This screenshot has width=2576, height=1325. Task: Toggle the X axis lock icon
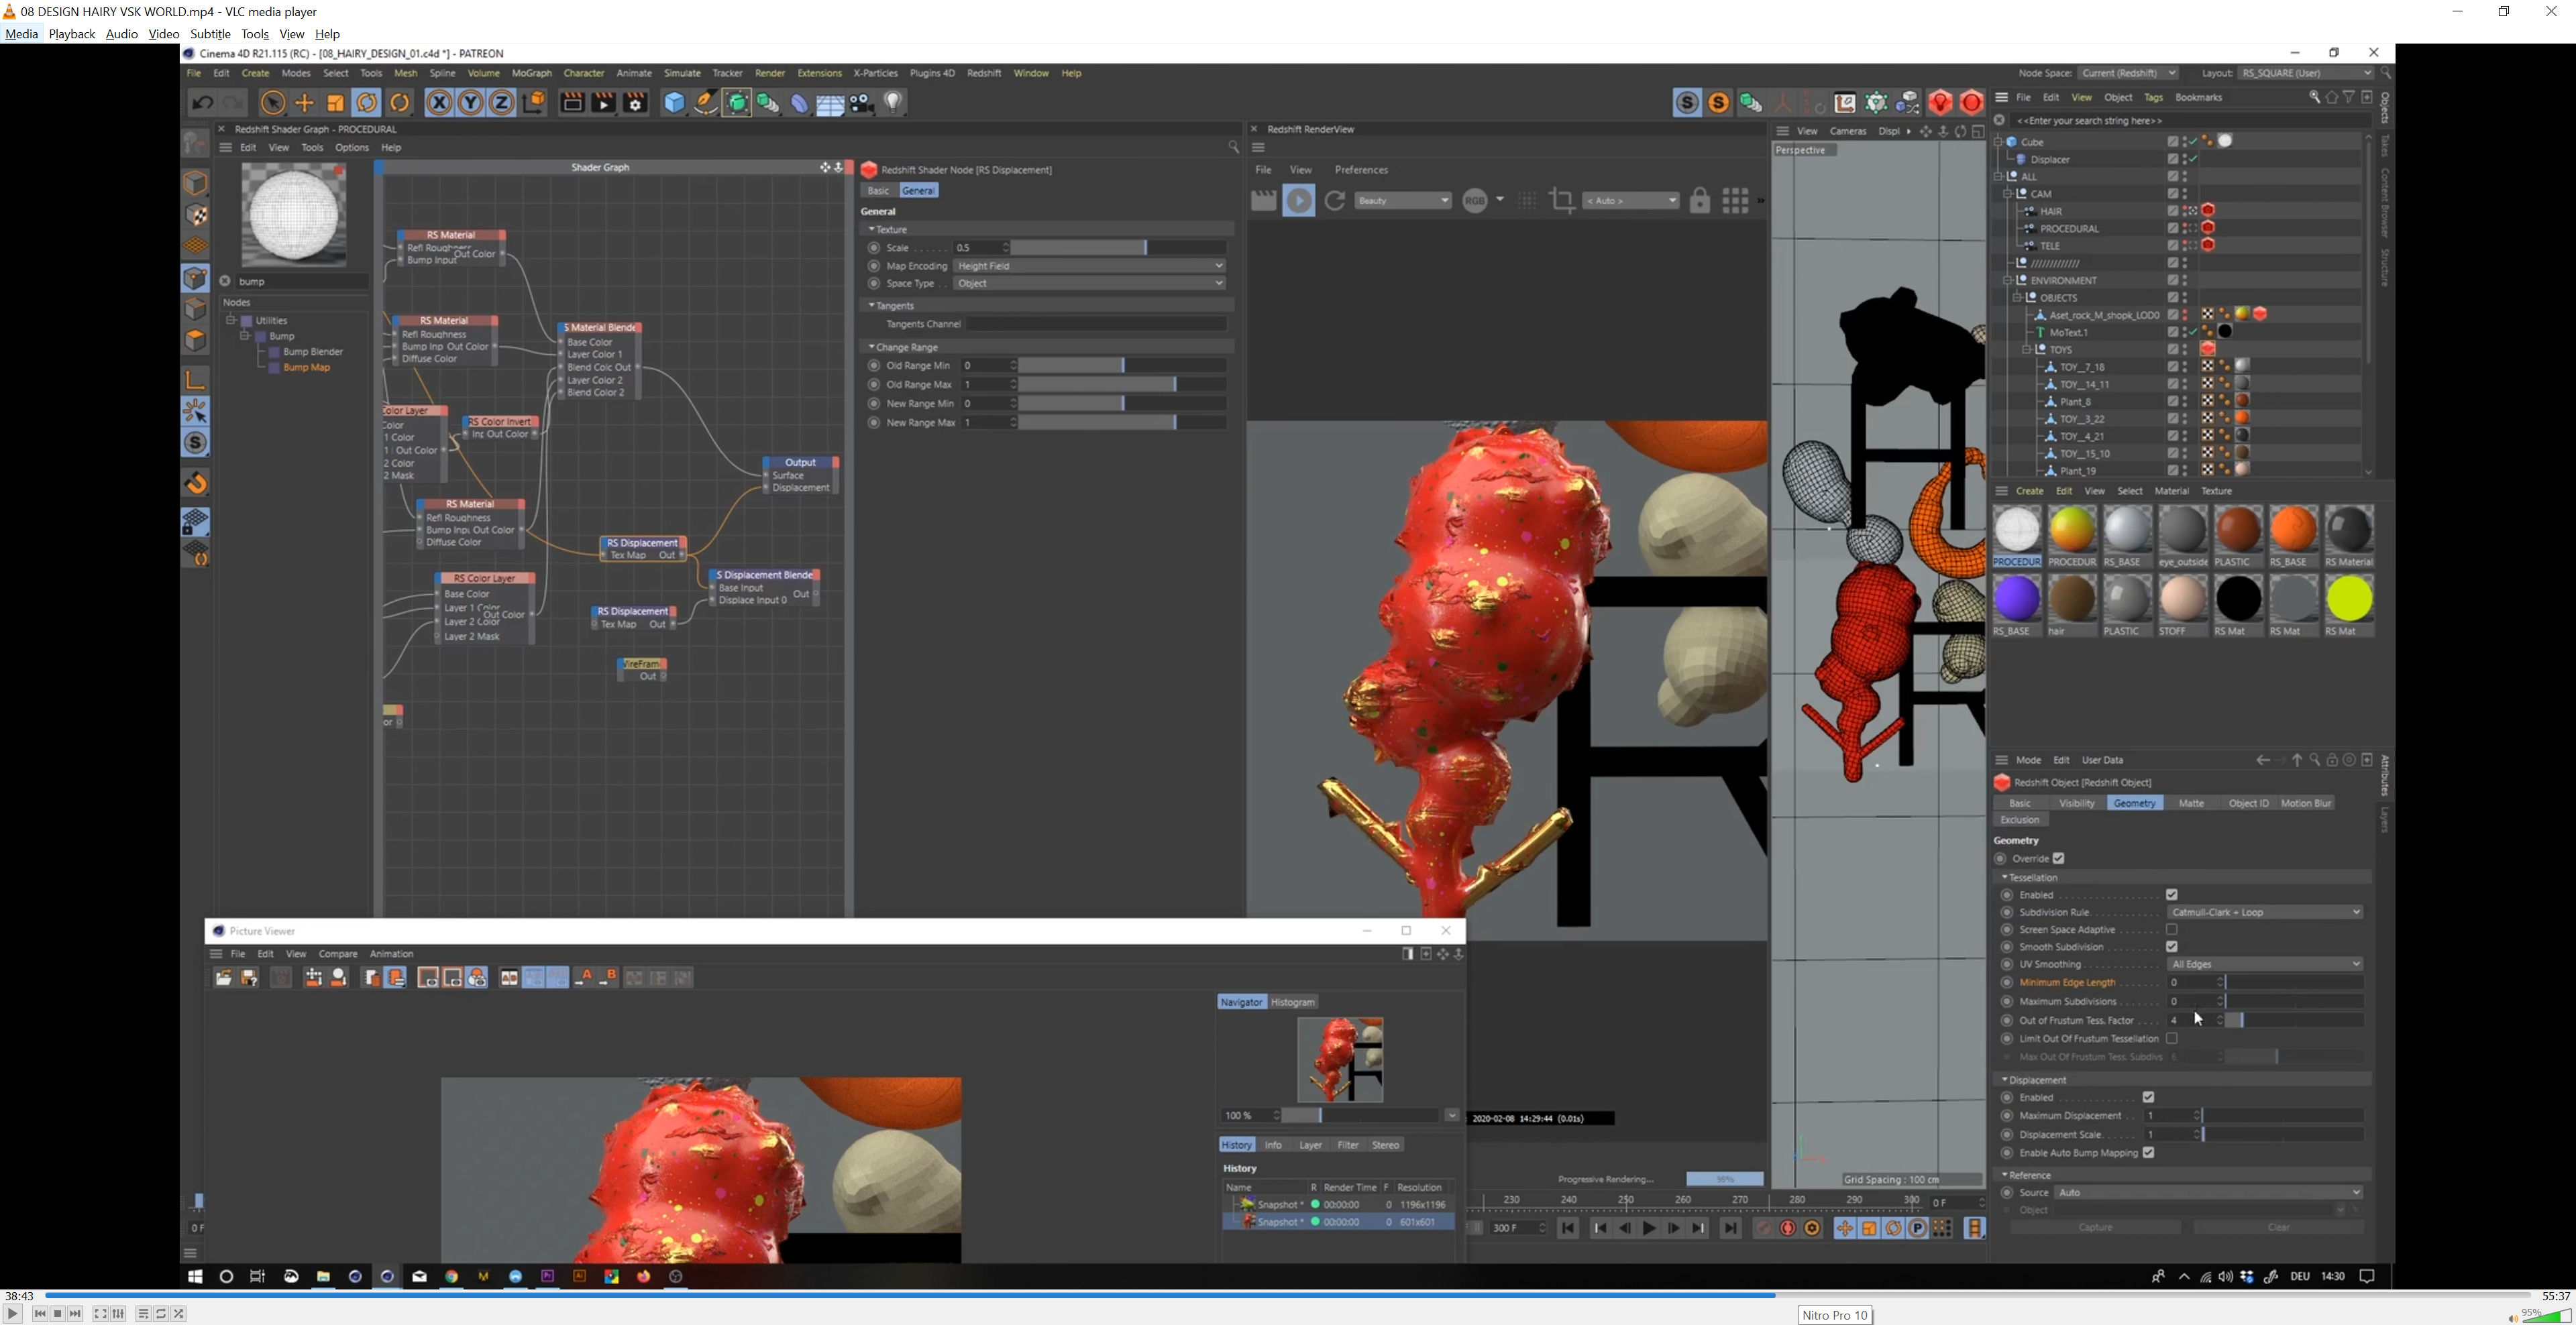coord(438,103)
